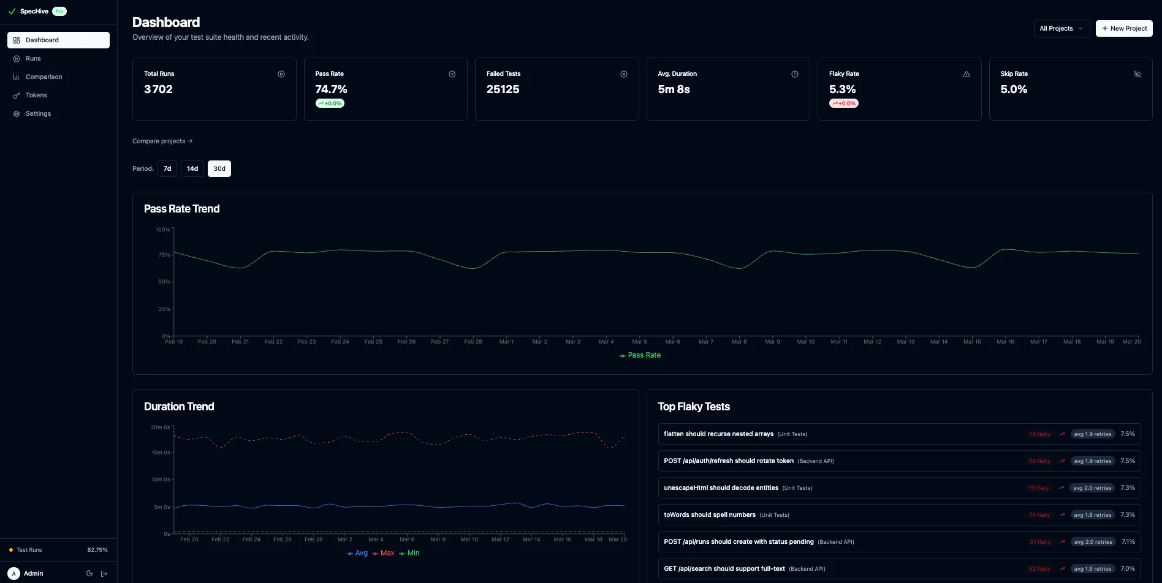Viewport: 1162px width, 583px height.
Task: Follow the Compare projects link
Action: (x=162, y=141)
